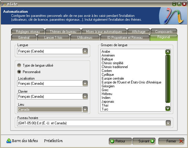Switch to the Réglages réseau tab
This screenshot has width=188, height=148.
(28, 32)
